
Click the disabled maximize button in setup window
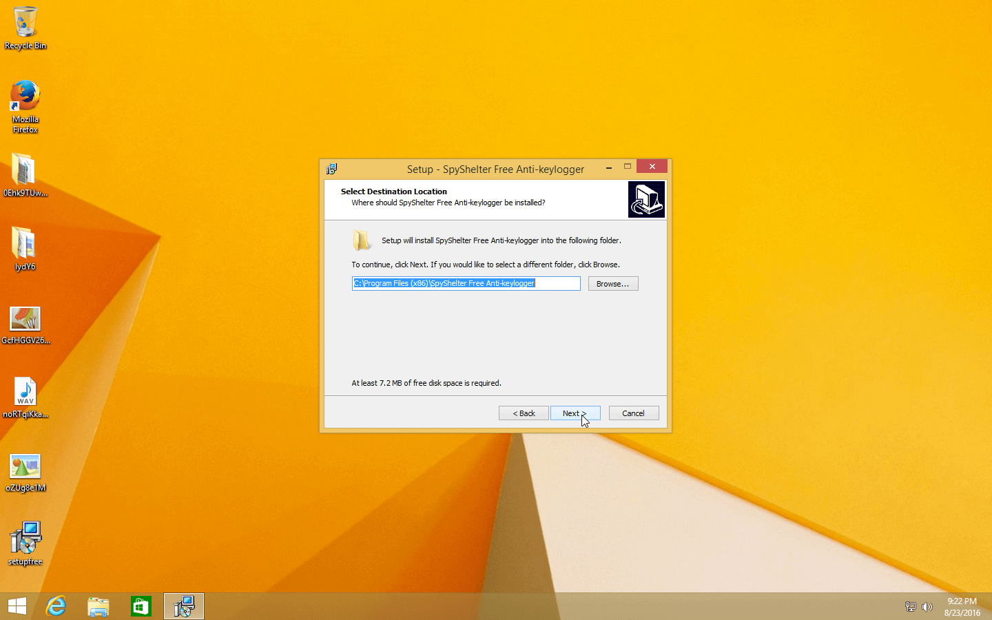[x=628, y=167]
